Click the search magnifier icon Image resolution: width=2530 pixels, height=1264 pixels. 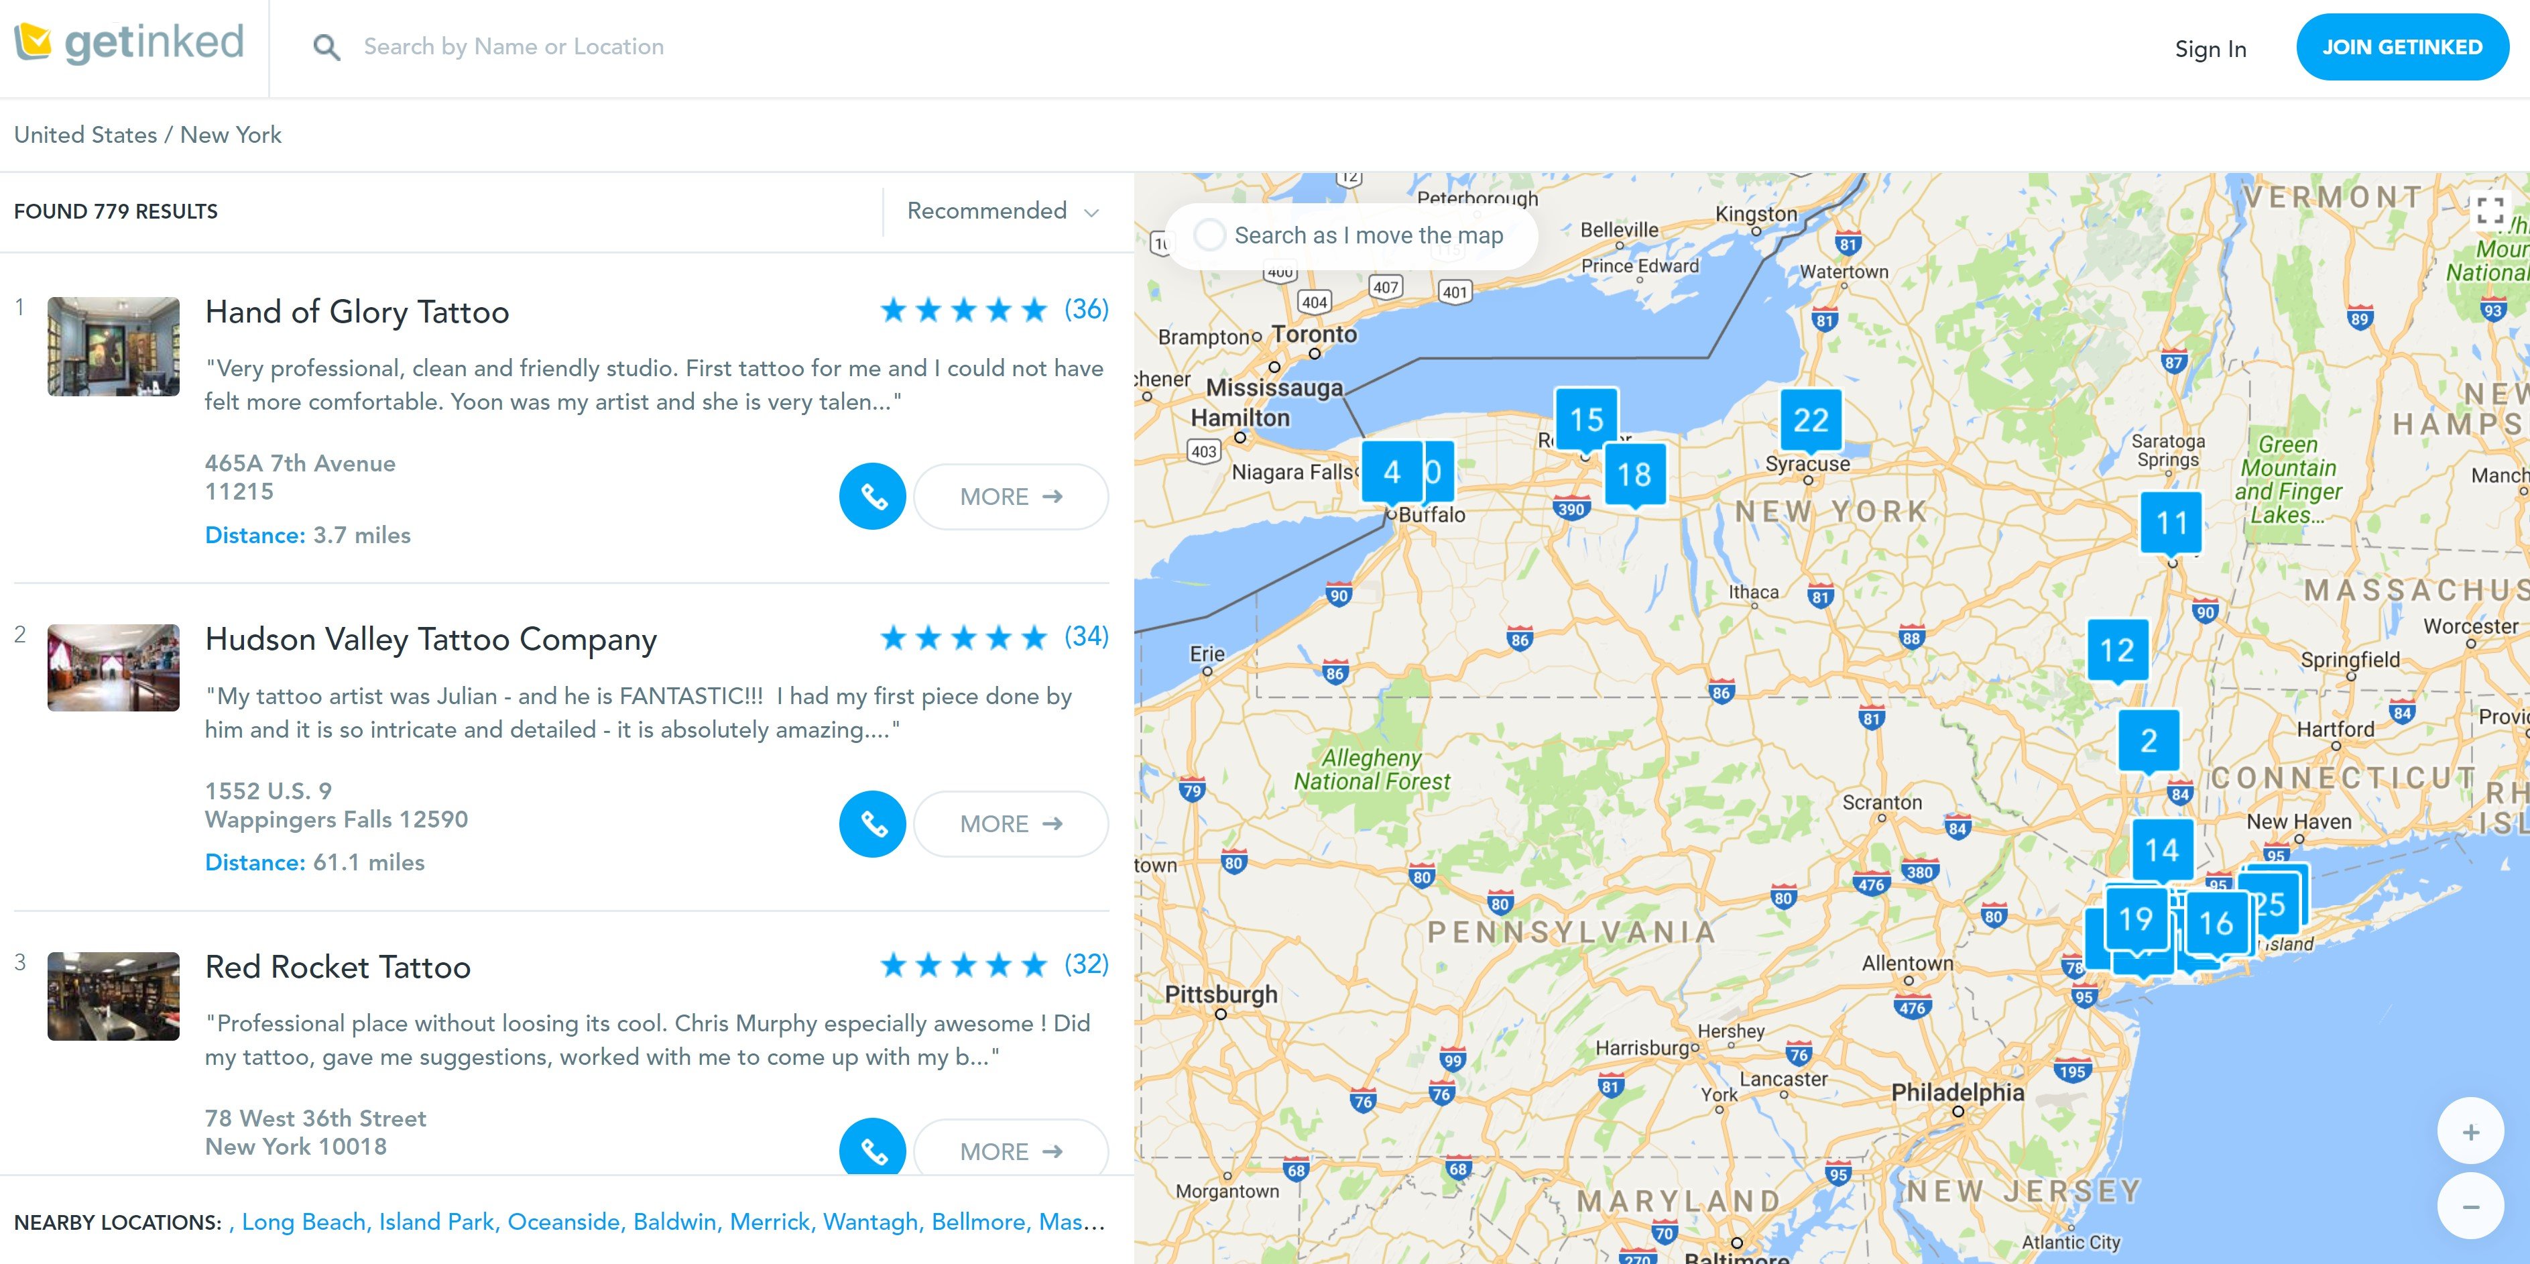(x=326, y=47)
